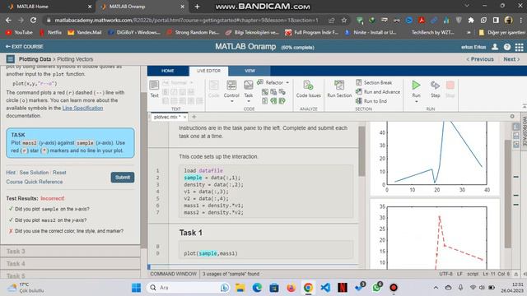
Task: Select the plotvec.mlx file tab
Action: 167,117
